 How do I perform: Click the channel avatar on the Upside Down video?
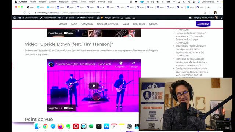[x=51, y=64]
